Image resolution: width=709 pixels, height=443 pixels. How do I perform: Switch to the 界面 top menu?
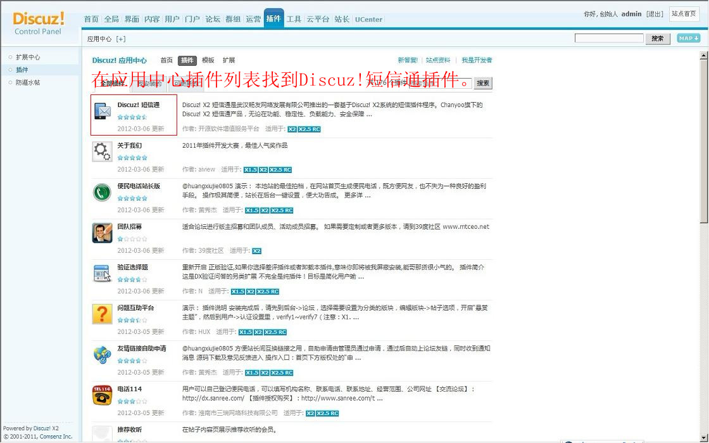132,19
